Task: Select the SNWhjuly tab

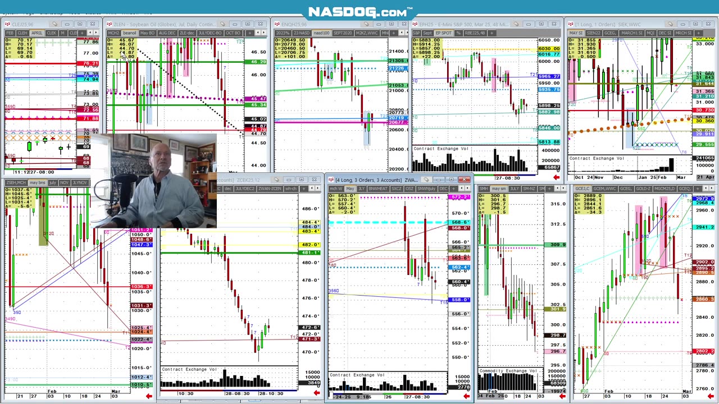Action: coord(426,189)
